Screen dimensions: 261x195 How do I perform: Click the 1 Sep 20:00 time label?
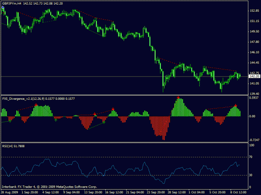(x=30, y=193)
